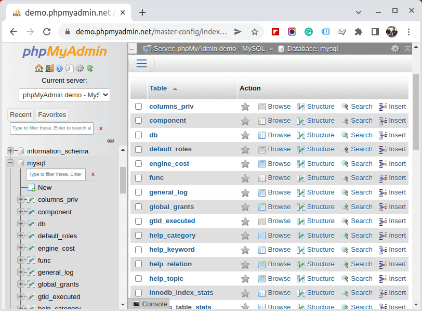
Task: Hide navigation panel arrow at breadcrumb left
Action: click(132, 49)
